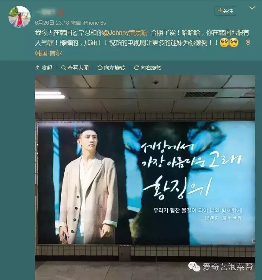
Task: Click the WeChat logo watermark
Action: click(x=194, y=267)
